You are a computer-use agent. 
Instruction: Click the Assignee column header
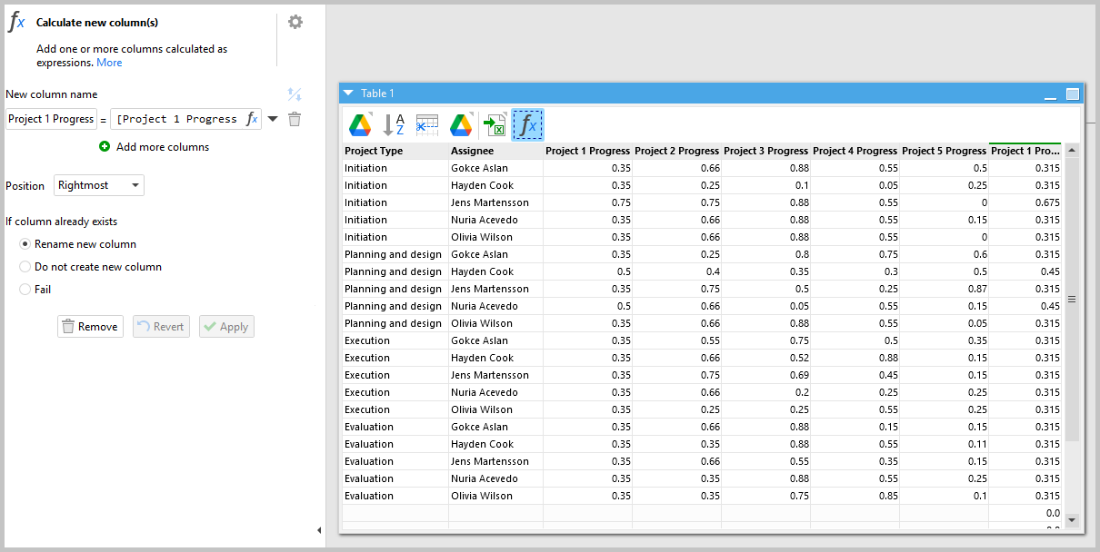coord(495,151)
